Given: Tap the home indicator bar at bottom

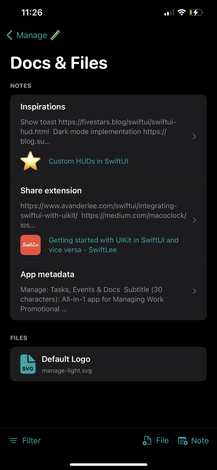Looking at the screenshot, I should click(108, 465).
